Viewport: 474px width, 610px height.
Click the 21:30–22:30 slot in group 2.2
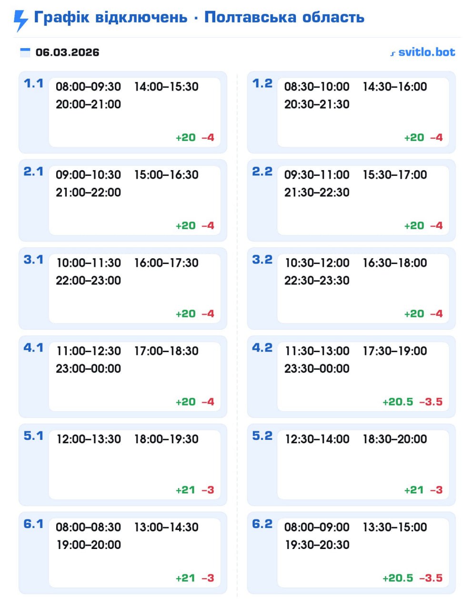tap(317, 193)
